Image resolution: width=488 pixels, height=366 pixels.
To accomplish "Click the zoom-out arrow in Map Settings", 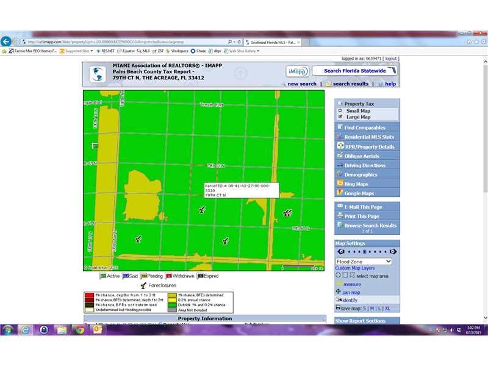I will pos(341,252).
